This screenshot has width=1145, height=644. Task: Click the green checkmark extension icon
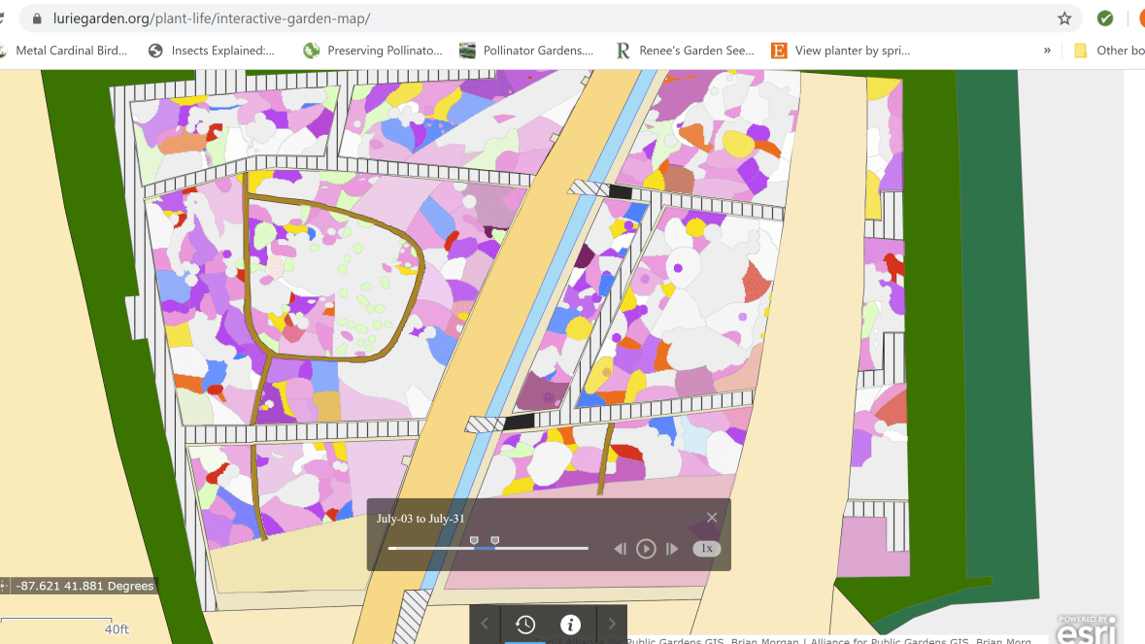click(x=1105, y=18)
